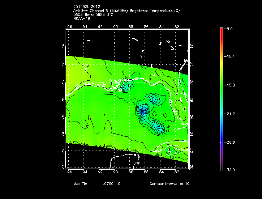This screenshot has height=199, width=262.
Task: Select the 'NOAA-18' satellite label
Action: coord(82,18)
